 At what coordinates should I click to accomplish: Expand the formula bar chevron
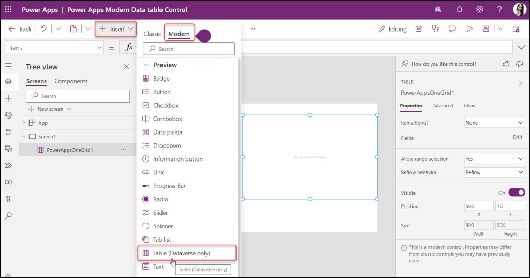coord(521,47)
